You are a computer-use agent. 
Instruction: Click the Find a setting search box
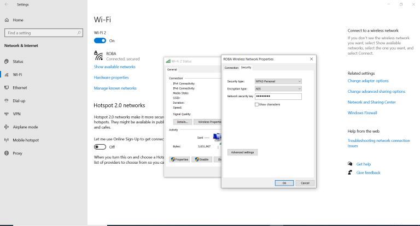pyautogui.click(x=44, y=33)
